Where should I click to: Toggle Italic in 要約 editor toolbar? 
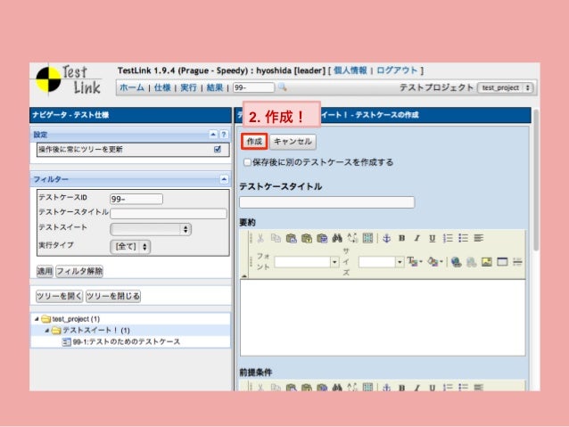[417, 238]
